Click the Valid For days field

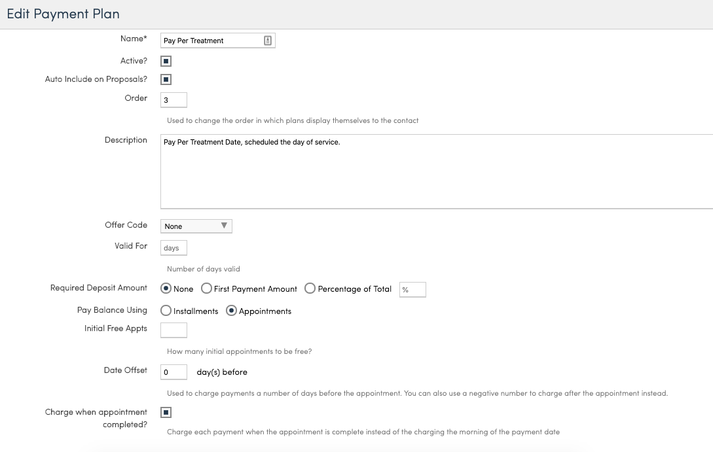click(x=174, y=248)
